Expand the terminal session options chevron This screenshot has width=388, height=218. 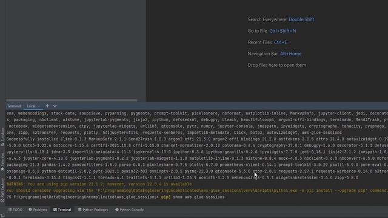pos(55,106)
